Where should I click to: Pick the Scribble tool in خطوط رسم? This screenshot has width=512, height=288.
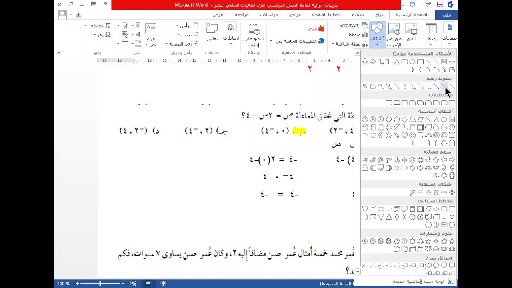click(365, 86)
